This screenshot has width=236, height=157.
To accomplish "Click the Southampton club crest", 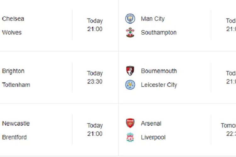I will point(130,32).
